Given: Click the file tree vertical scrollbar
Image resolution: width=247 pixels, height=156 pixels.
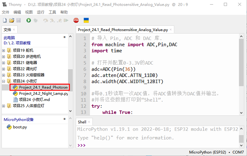Looking at the screenshot, I should coord(70,78).
